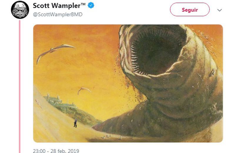Click the small ornithopter above the hill
This screenshot has width=235, height=153.
click(84, 90)
